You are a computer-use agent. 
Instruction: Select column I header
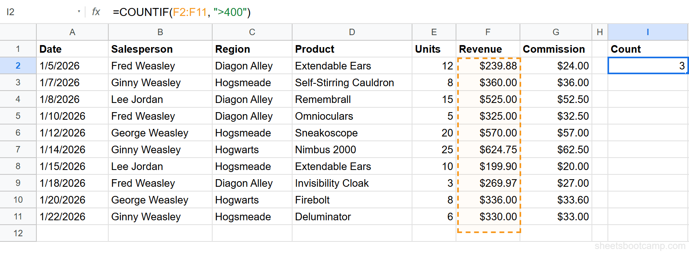click(647, 32)
